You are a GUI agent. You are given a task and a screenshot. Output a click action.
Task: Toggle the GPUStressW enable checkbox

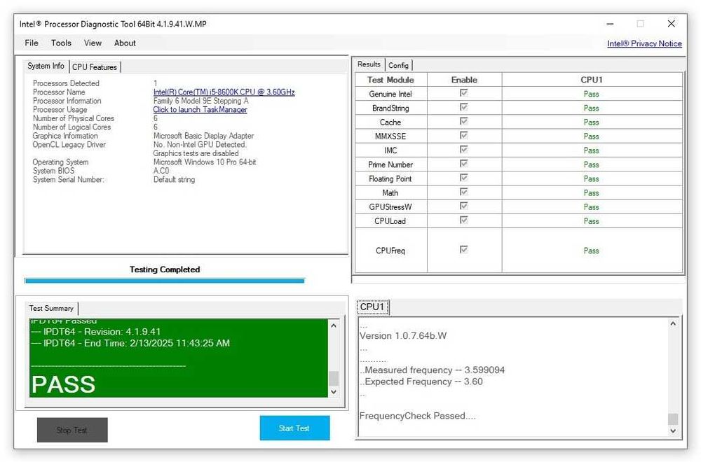coord(463,206)
